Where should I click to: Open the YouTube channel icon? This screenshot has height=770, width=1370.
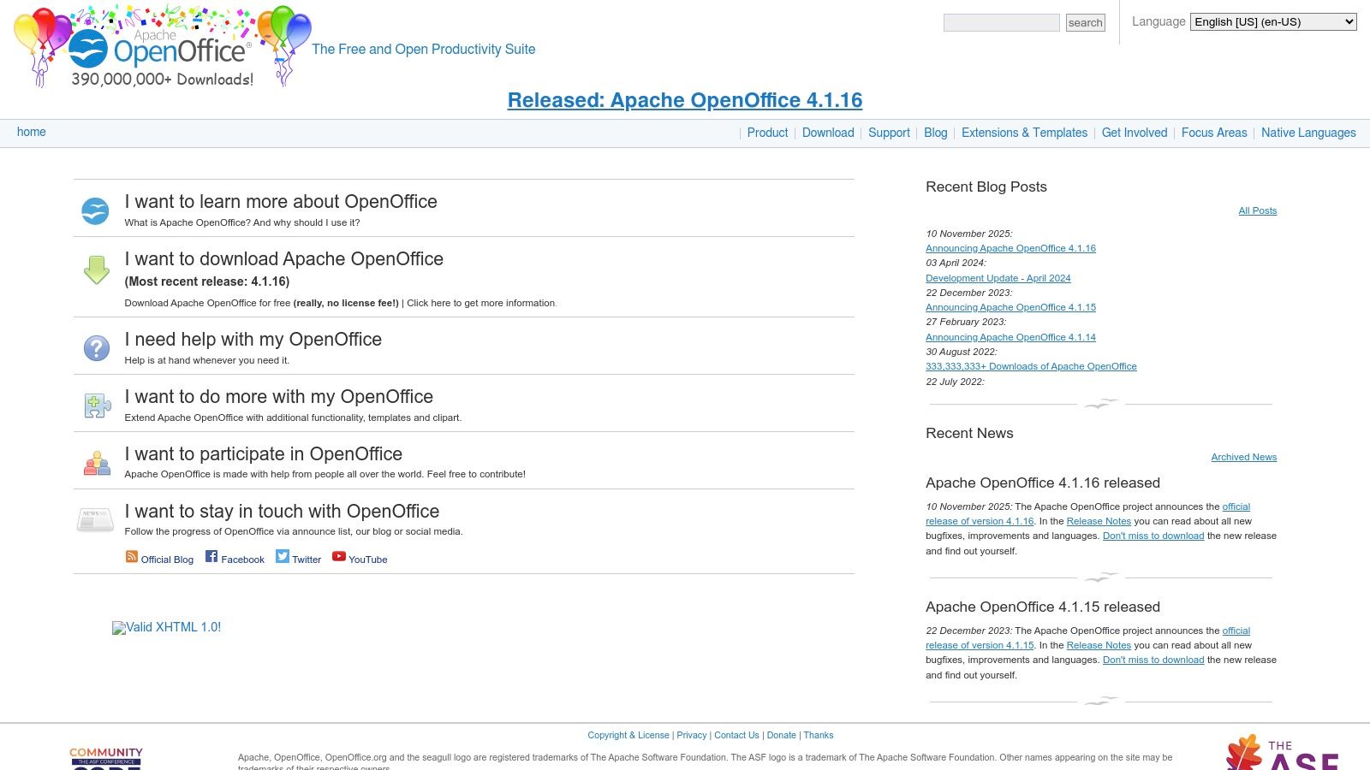point(340,557)
